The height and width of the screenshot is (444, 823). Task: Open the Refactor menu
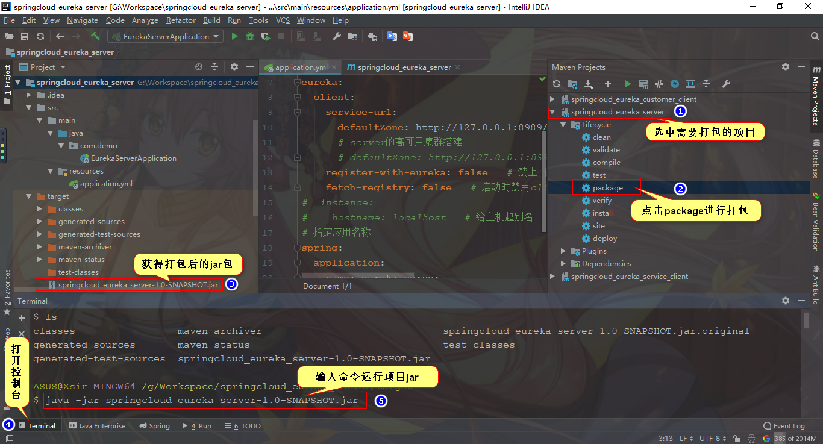181,20
